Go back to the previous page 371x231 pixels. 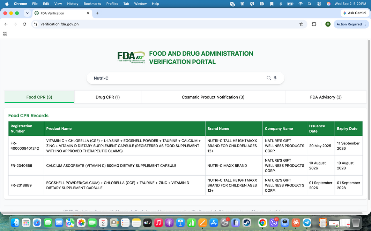(x=6, y=24)
